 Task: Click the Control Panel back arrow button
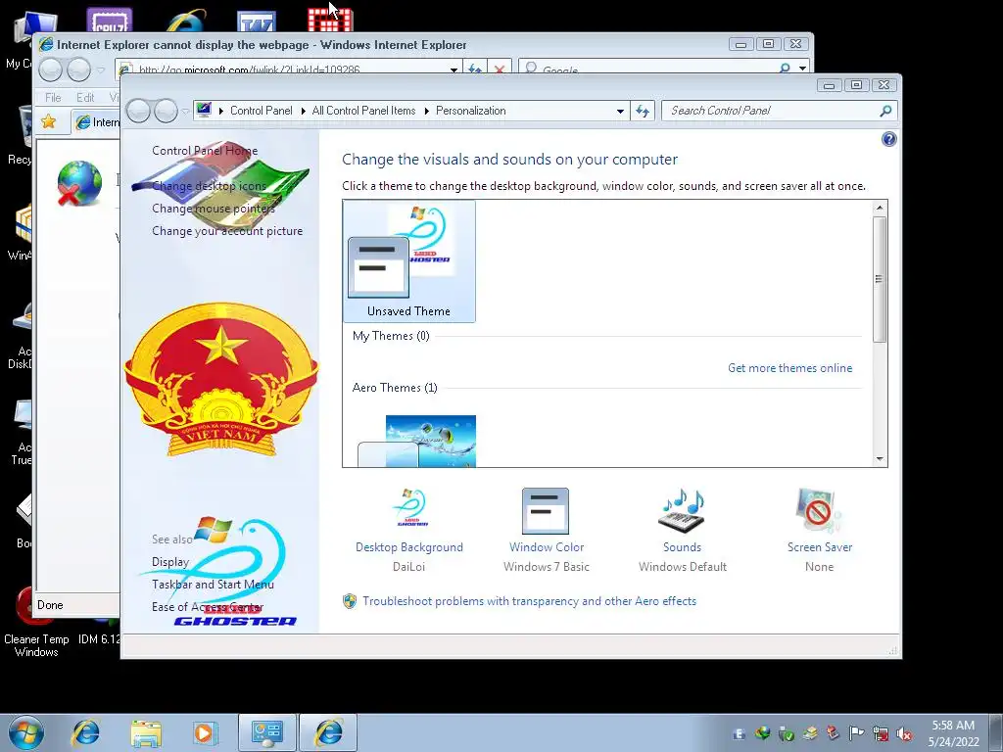tap(139, 112)
